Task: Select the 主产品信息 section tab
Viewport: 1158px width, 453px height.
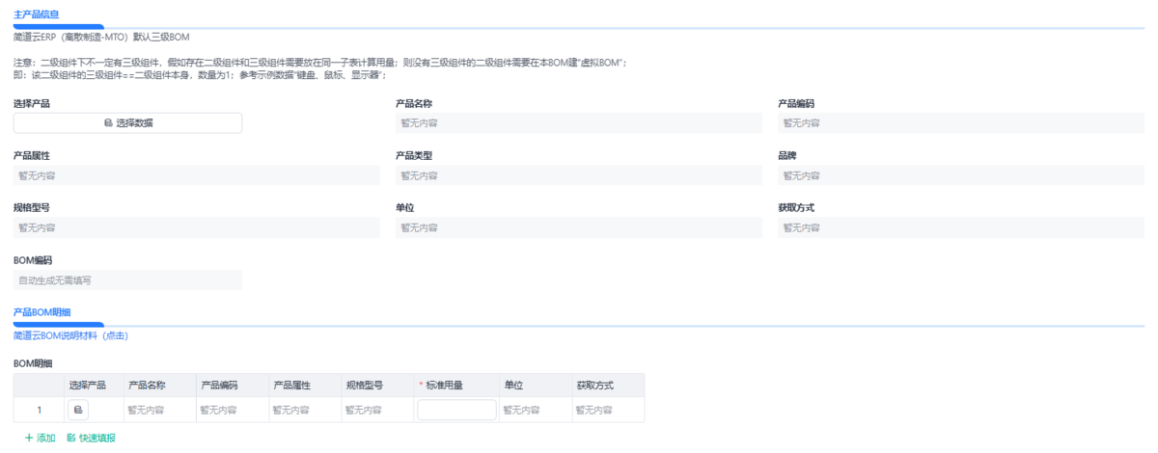Action: click(36, 14)
